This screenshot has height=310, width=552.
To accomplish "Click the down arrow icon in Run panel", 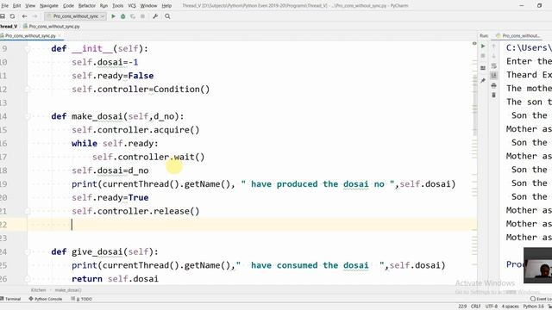I will point(493,56).
